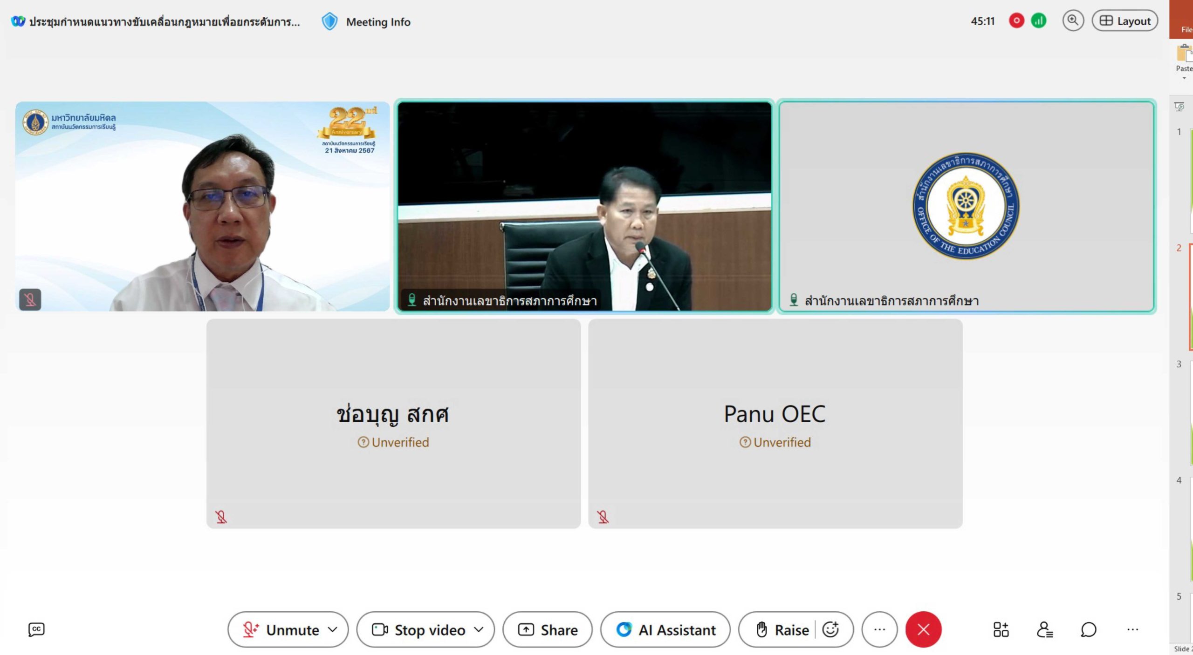Leave meeting with red X button

(923, 629)
